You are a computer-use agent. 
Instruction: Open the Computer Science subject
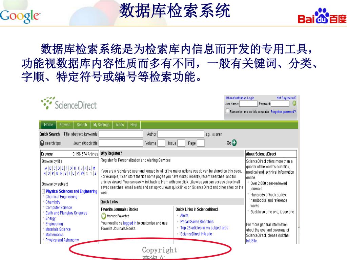coord(59,208)
